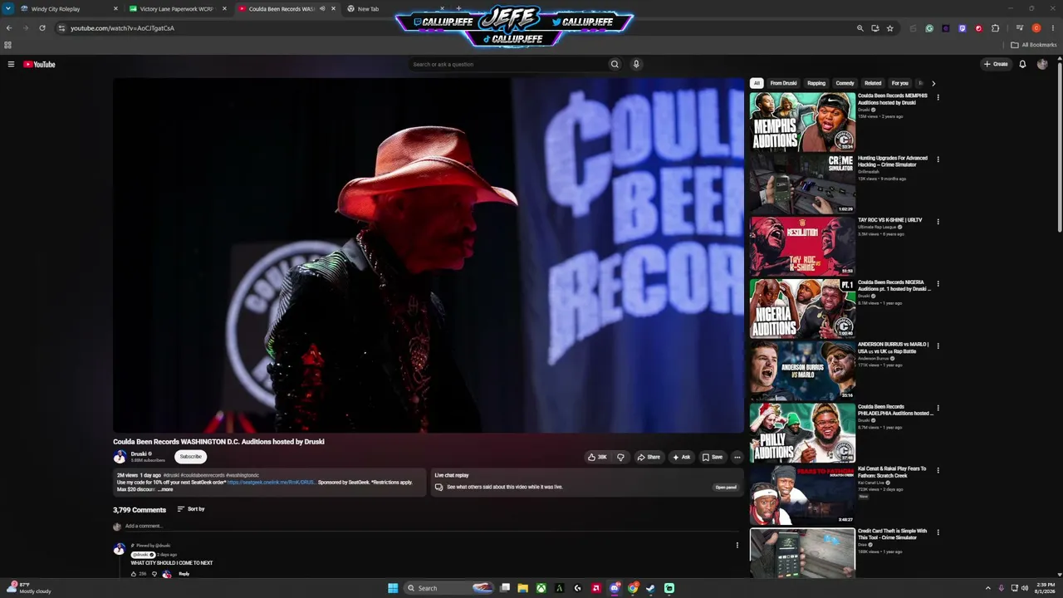The height and width of the screenshot is (598, 1063).
Task: Subscribe to the Druski channel
Action: pyautogui.click(x=190, y=457)
